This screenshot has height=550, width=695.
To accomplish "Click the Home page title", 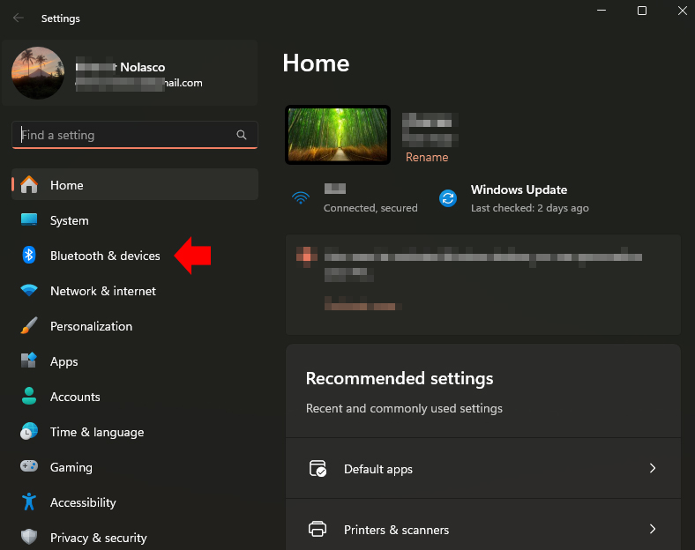I will coord(316,63).
